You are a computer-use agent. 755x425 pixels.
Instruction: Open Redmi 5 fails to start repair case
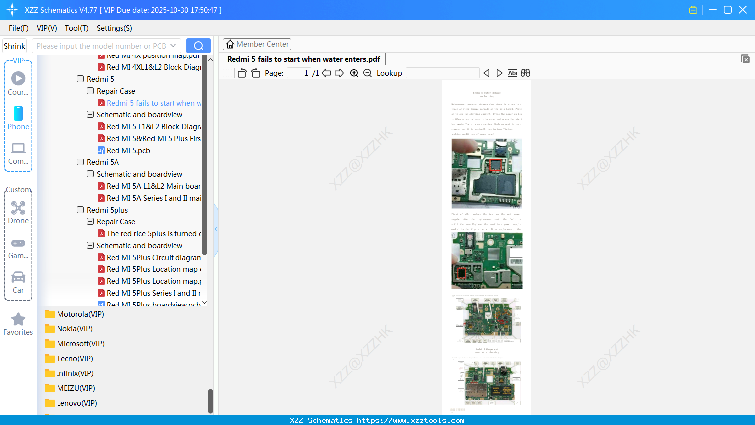[x=150, y=103]
